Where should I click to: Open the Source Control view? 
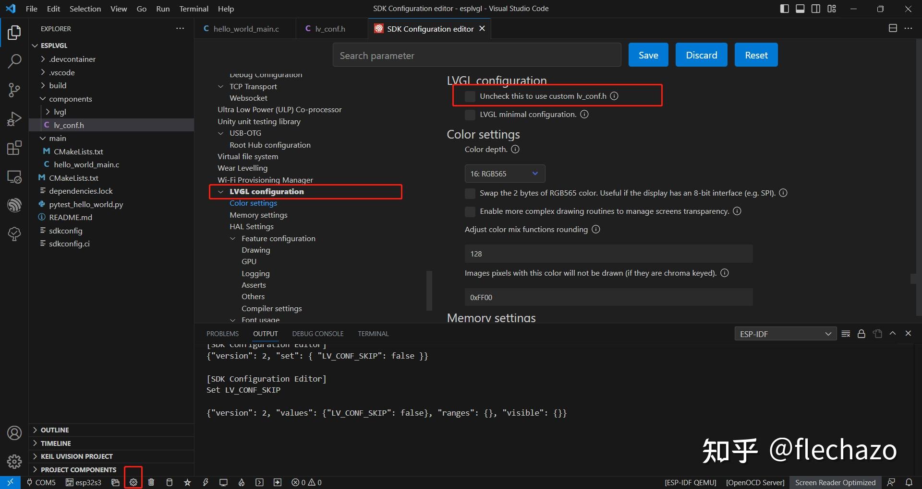point(14,90)
